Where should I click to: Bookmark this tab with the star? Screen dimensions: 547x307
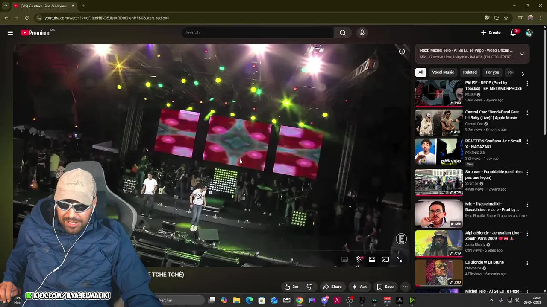(x=506, y=18)
